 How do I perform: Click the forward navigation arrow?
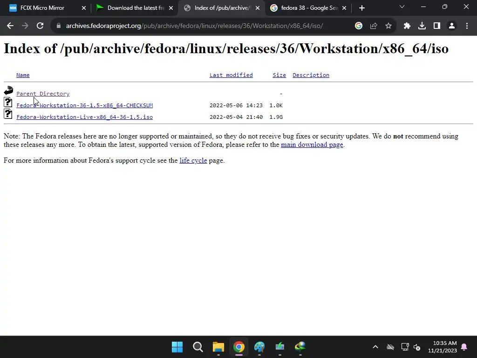pos(25,26)
